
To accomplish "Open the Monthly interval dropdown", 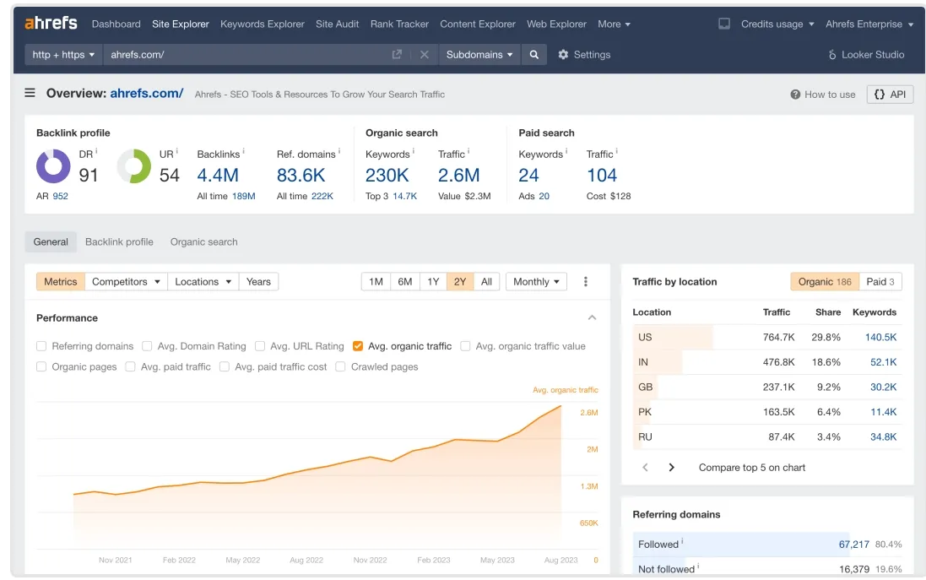I will [536, 282].
